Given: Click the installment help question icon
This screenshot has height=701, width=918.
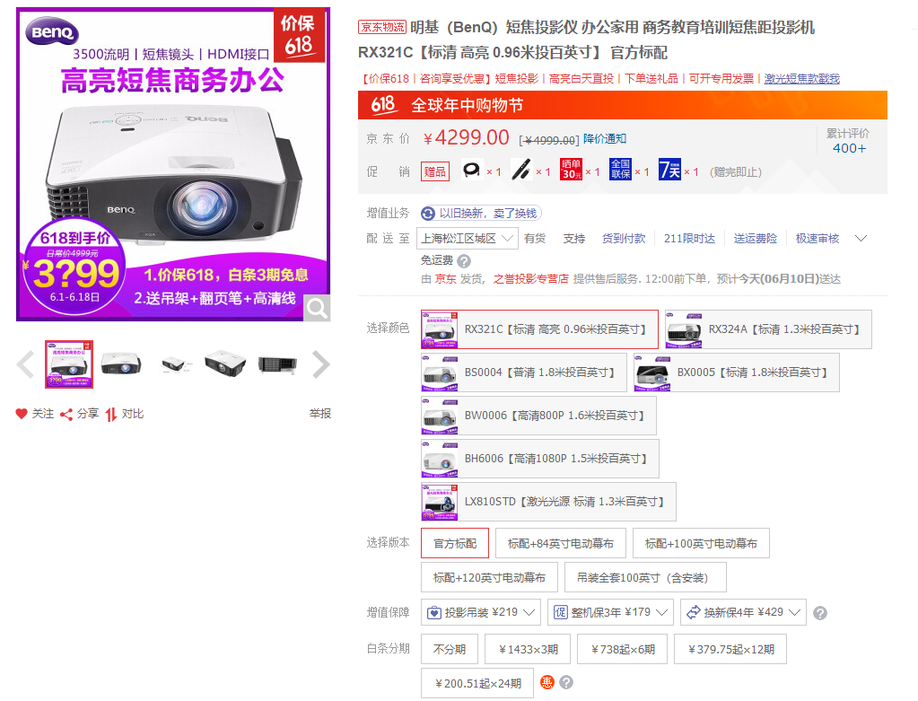Looking at the screenshot, I should coord(566,682).
